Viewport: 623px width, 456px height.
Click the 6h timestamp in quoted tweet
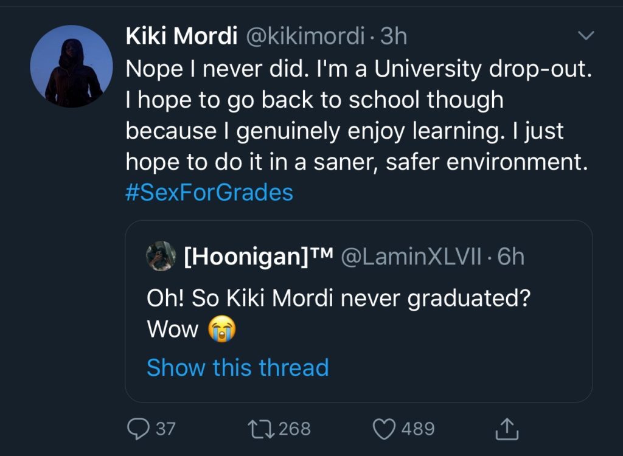[x=510, y=257]
